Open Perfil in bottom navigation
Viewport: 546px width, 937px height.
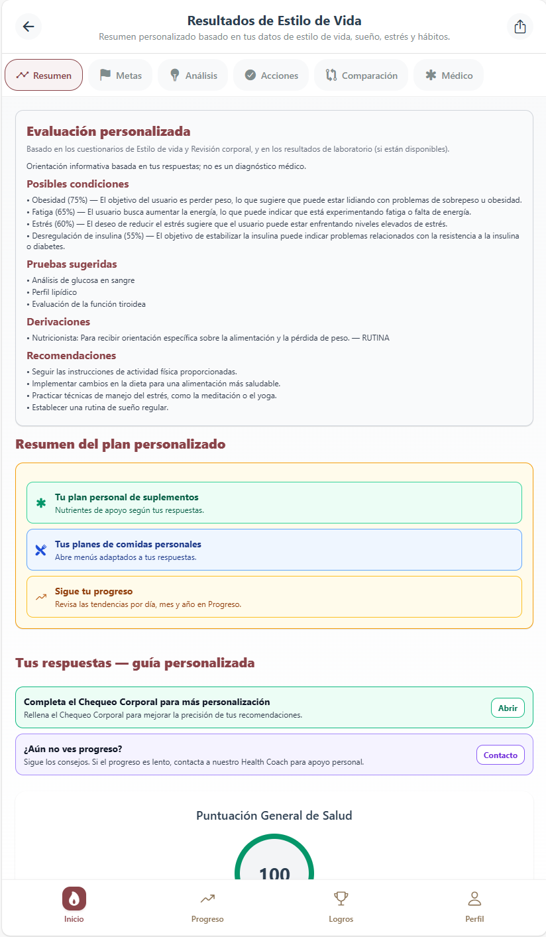[x=474, y=907]
